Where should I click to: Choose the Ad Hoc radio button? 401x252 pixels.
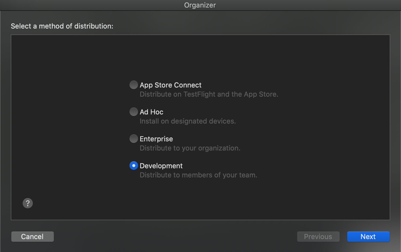[134, 112]
